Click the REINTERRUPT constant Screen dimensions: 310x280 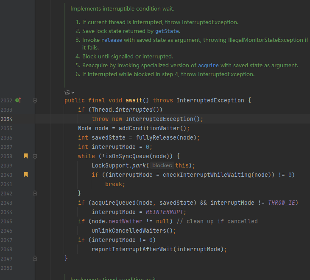coord(165,212)
